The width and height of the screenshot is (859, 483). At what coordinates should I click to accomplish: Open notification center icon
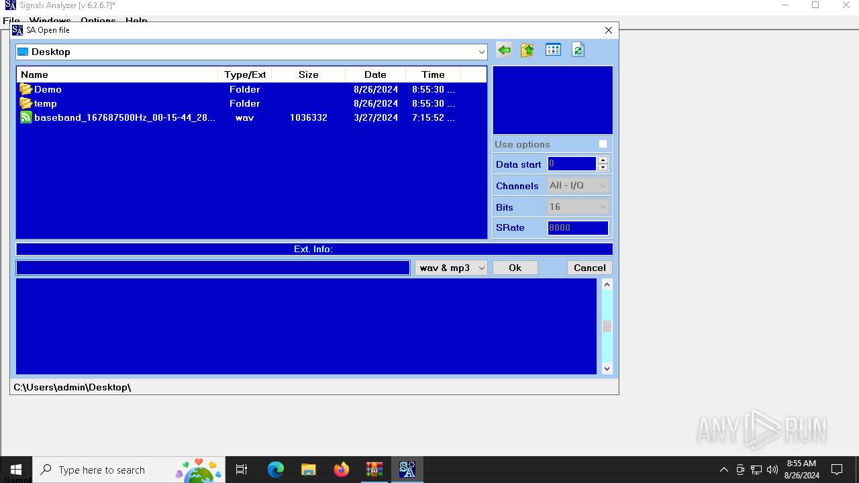837,470
